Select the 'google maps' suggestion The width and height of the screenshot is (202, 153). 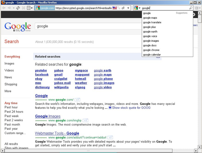tap(167, 18)
